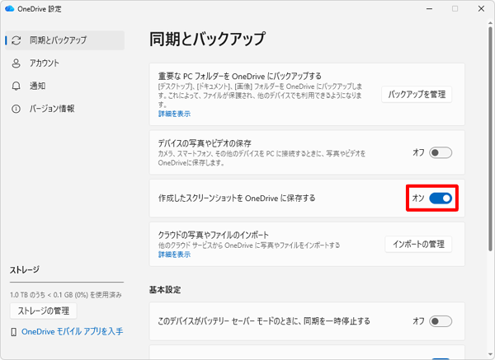
Task: Click 作成したスクリーンショットを OneDrive に保存する label
Action: pyautogui.click(x=237, y=199)
